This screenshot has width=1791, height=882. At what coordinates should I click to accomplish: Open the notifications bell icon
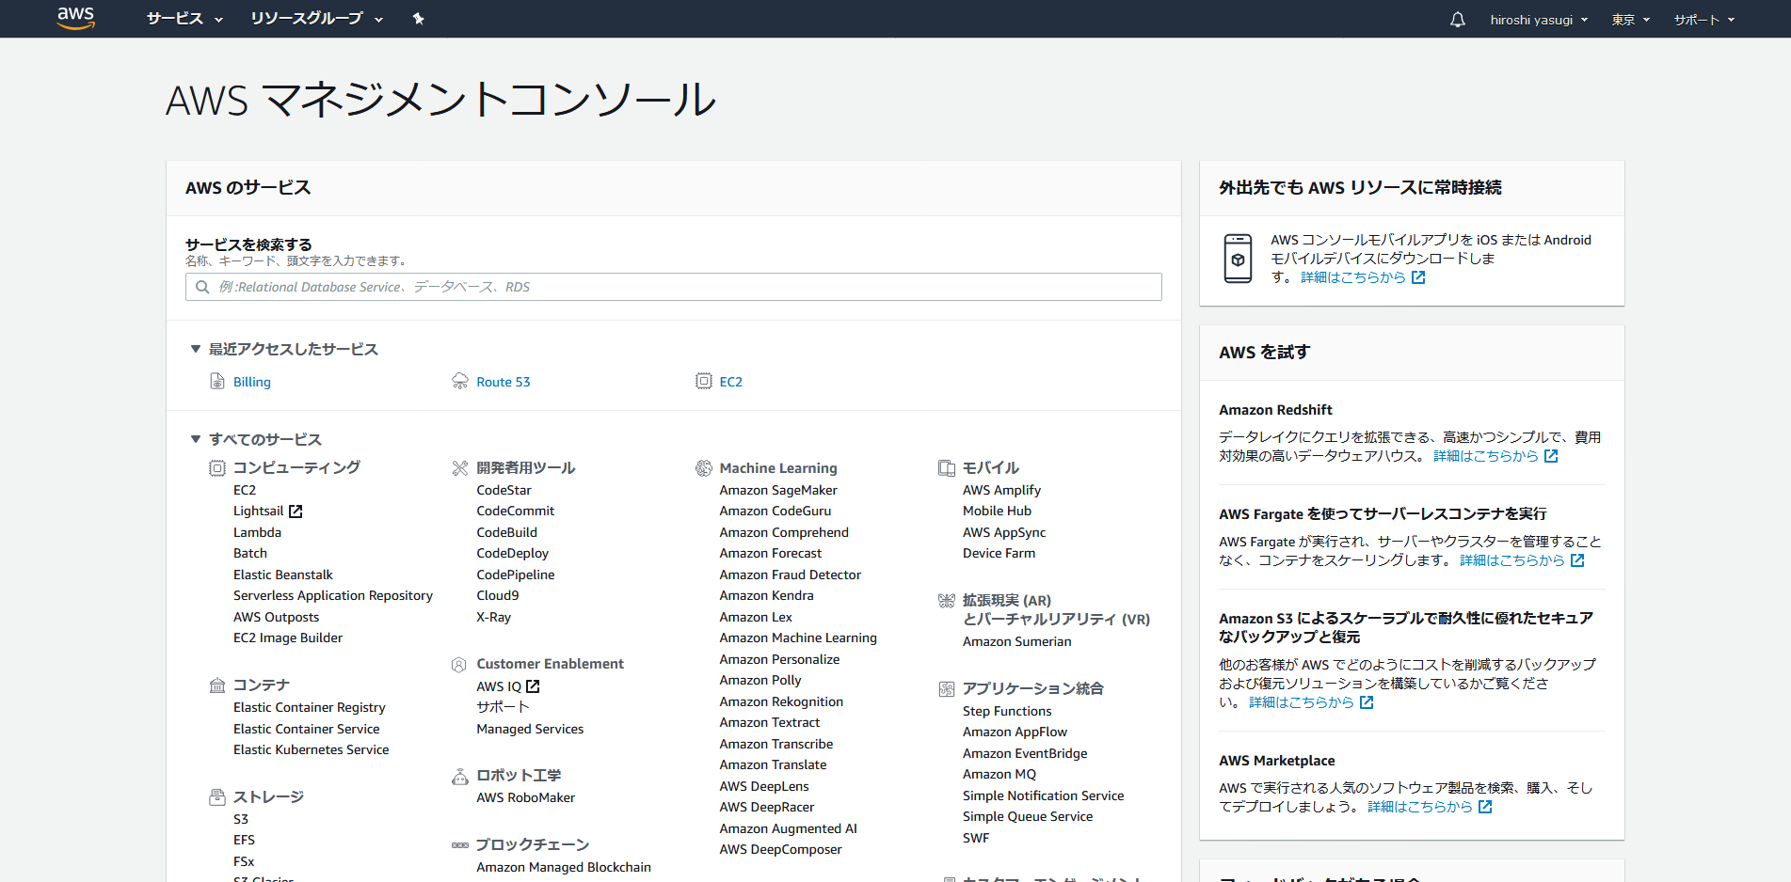click(1457, 19)
